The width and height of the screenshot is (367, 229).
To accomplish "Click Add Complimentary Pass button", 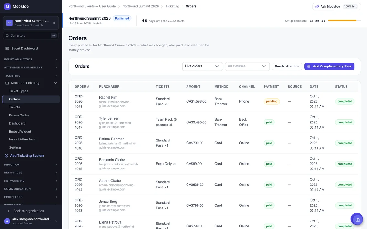I will click(329, 66).
